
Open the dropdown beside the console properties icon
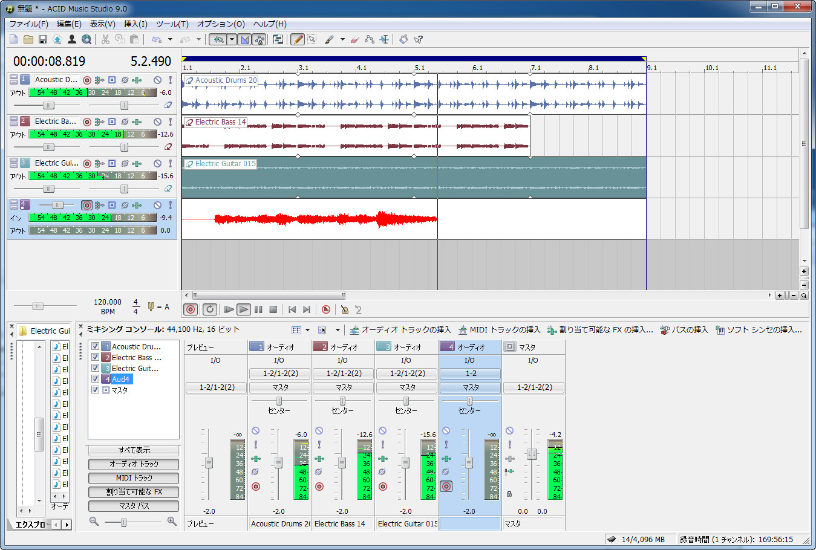(338, 330)
